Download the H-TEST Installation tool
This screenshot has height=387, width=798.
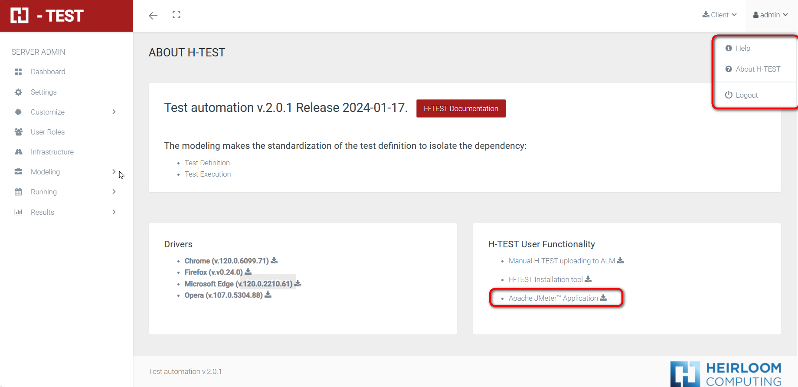coord(588,279)
